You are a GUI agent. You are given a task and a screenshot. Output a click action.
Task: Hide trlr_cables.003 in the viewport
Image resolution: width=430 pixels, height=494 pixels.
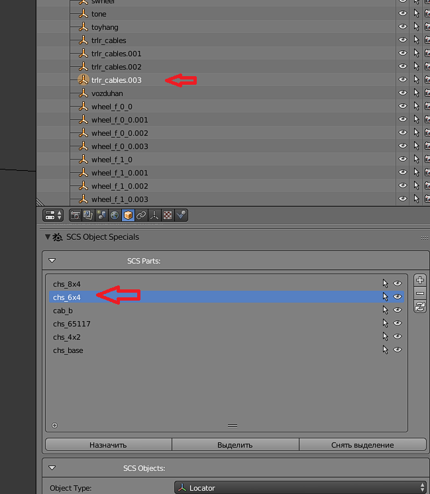(403, 79)
